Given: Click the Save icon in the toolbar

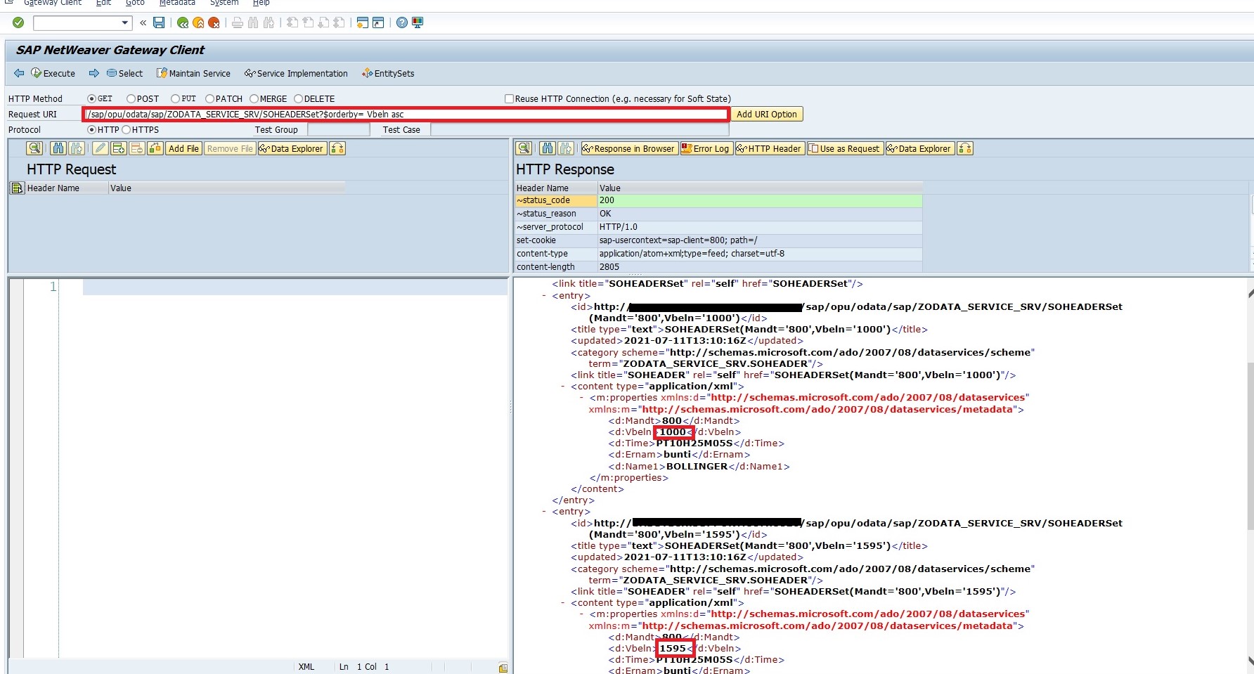Looking at the screenshot, I should click(158, 22).
